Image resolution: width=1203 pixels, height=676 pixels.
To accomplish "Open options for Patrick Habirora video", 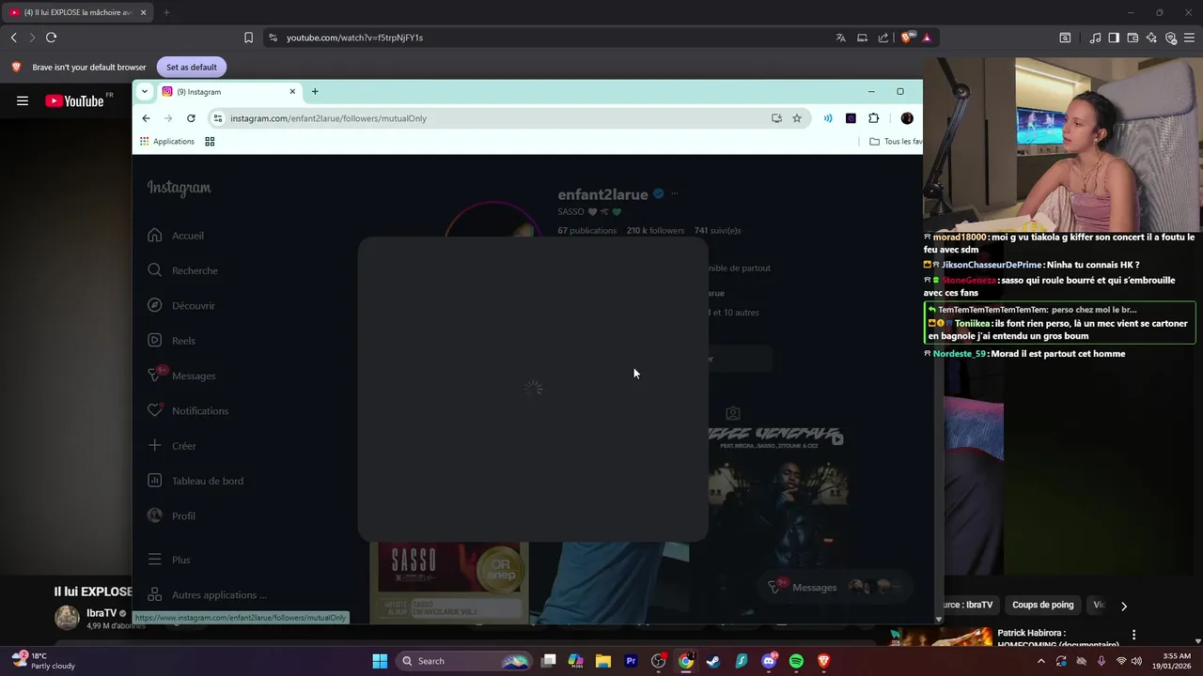I will coord(1133,635).
